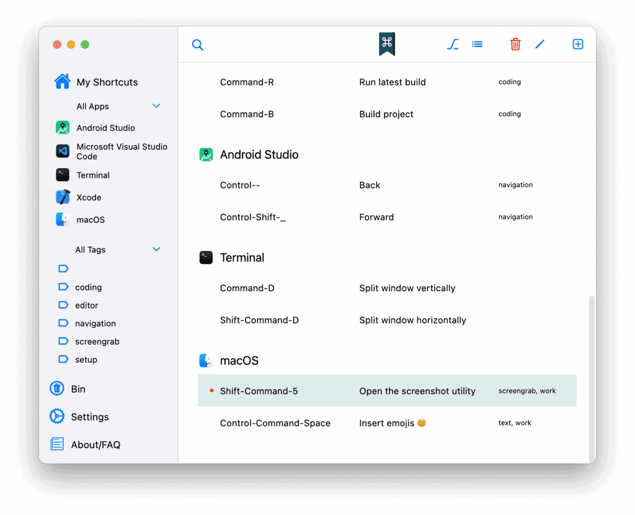Collapse the All Tags chevron
The image size is (635, 515).
[156, 249]
